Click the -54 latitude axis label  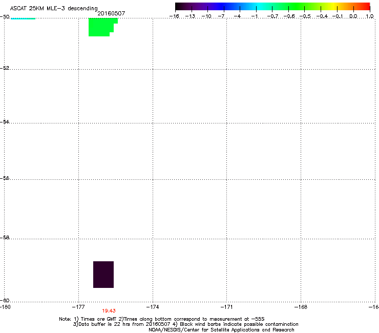[x=5, y=121]
